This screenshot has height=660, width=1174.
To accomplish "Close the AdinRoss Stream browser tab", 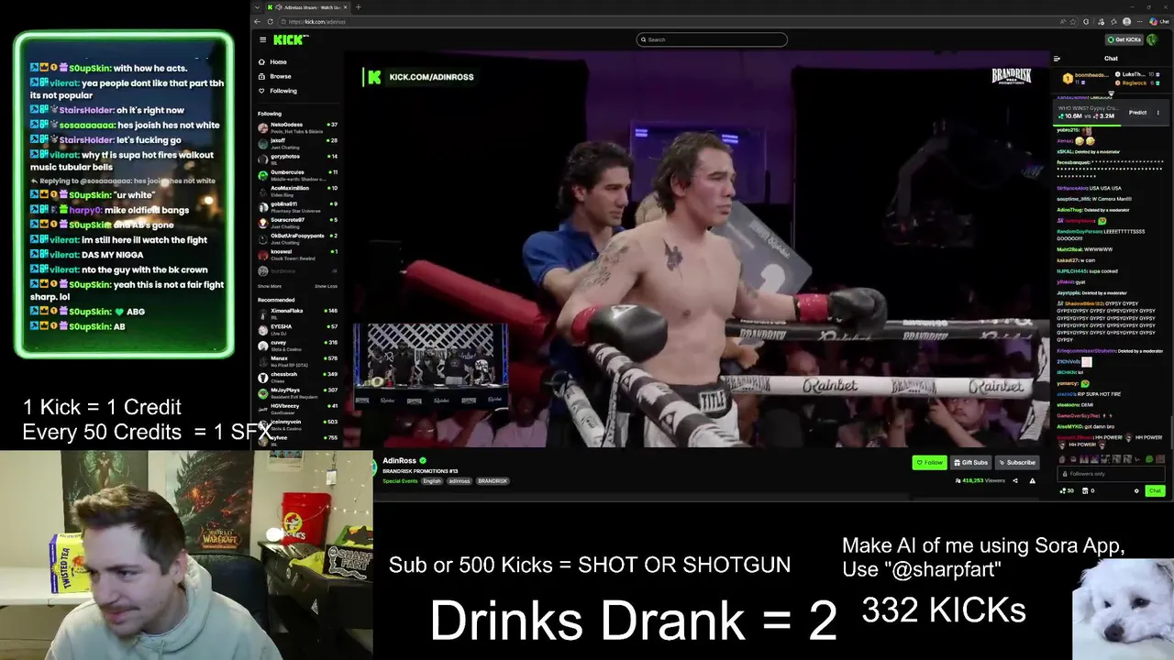I will [347, 7].
